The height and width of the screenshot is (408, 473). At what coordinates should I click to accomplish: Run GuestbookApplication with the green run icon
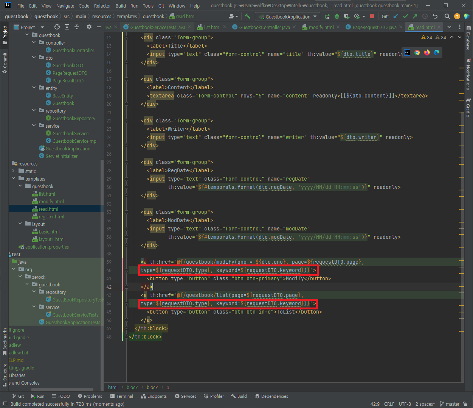pyautogui.click(x=327, y=16)
